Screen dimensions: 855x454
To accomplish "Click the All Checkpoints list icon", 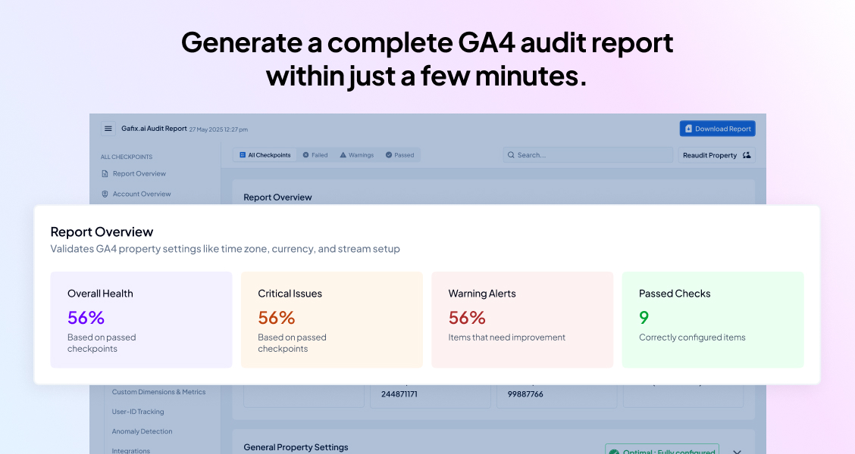I will click(243, 155).
